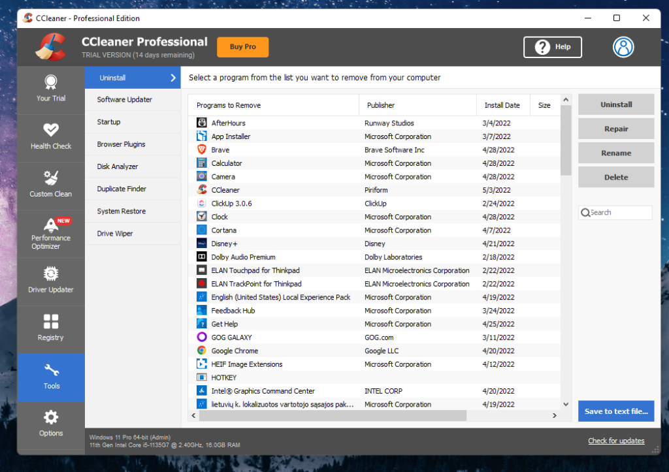Click inside the Search field
Viewport: 669px width, 472px height.
[615, 212]
